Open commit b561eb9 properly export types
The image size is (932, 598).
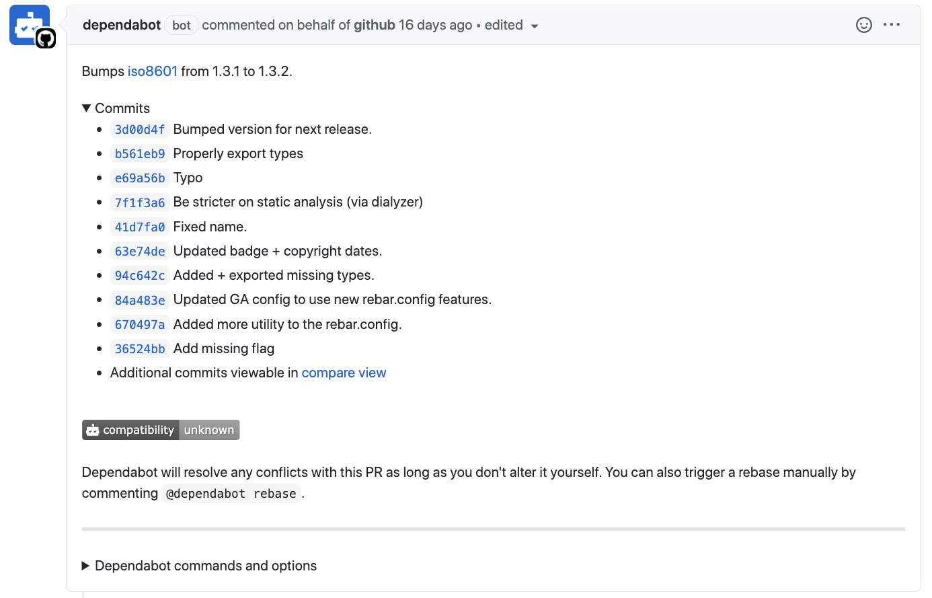(x=139, y=153)
